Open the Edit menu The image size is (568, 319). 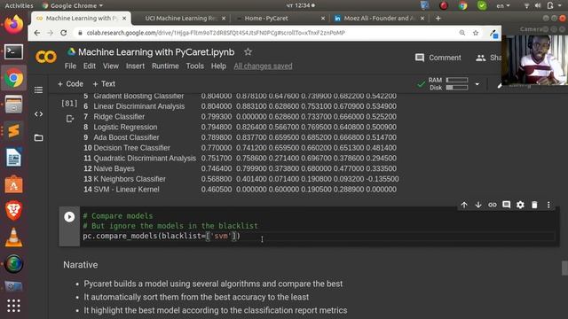point(89,66)
